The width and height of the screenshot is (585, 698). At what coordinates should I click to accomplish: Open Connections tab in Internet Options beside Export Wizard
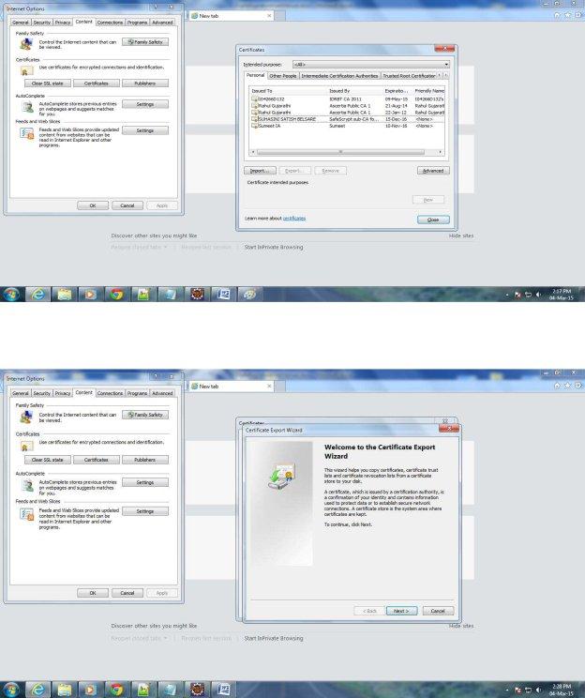click(x=110, y=393)
